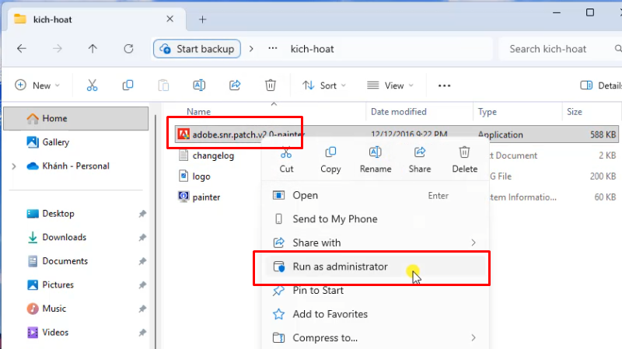Unpin Desktop from quick access
This screenshot has width=622, height=349.
point(142,214)
